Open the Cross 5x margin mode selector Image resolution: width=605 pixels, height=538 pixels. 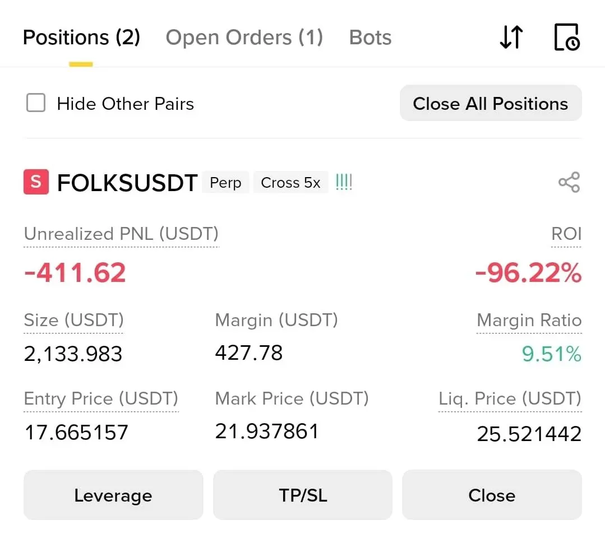pos(290,183)
